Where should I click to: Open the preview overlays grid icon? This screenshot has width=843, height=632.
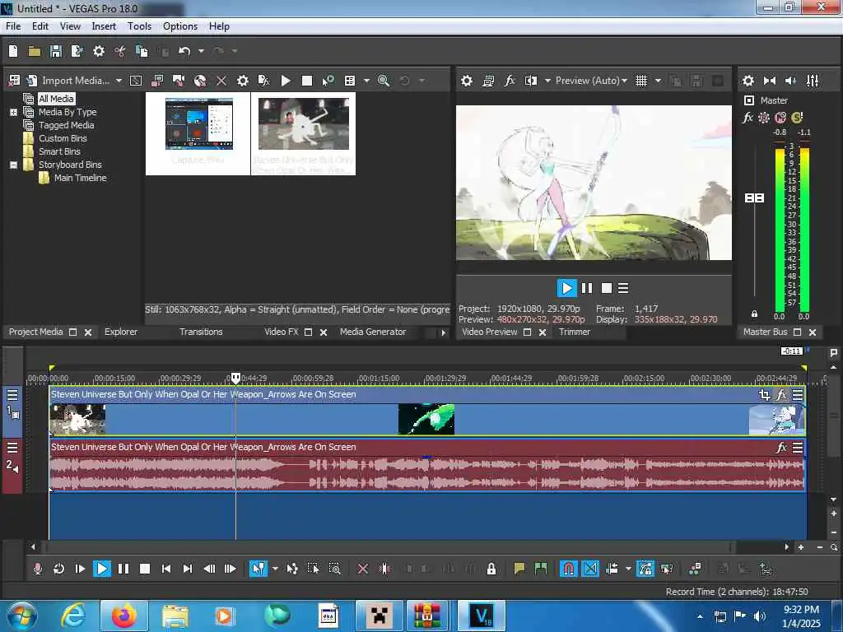(641, 81)
